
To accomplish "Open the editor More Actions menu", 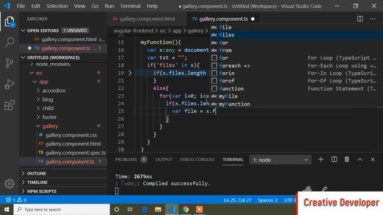I will (373, 19).
